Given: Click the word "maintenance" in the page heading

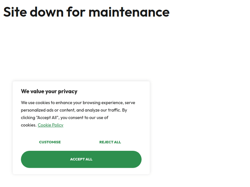Looking at the screenshot, I should click(129, 12).
